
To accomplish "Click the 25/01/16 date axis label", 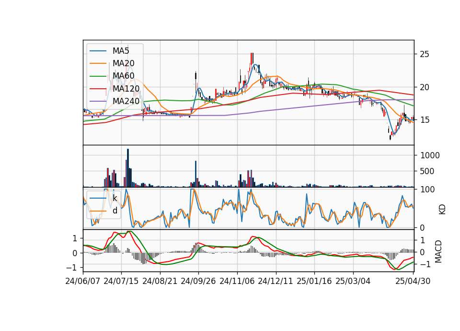I will point(314,281).
